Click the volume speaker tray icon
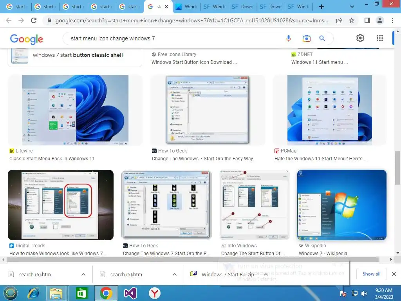 (364, 294)
